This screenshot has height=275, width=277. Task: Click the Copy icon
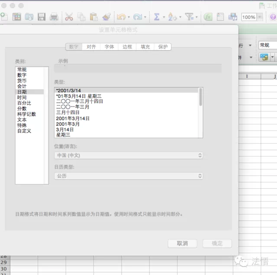tap(81, 17)
